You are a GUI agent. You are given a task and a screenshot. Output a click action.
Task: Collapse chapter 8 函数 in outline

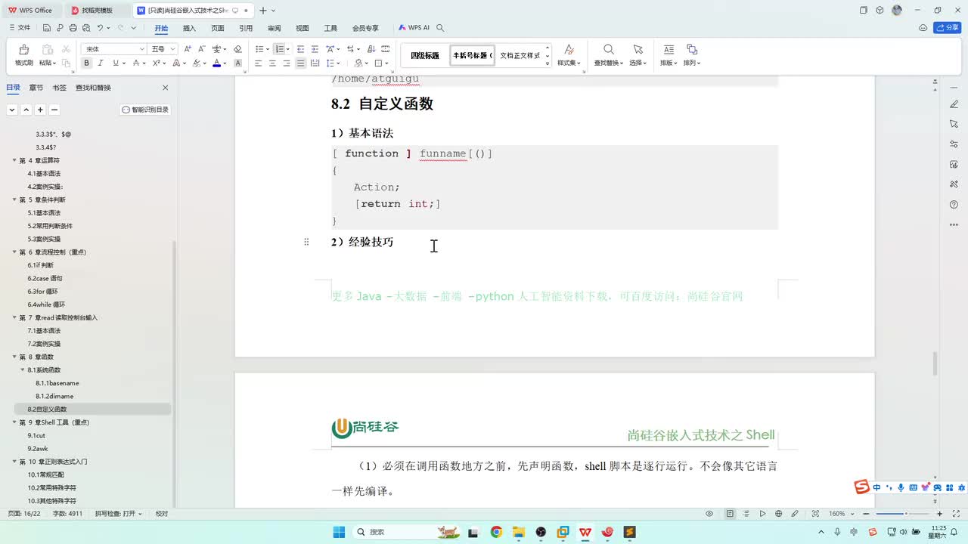tap(14, 357)
